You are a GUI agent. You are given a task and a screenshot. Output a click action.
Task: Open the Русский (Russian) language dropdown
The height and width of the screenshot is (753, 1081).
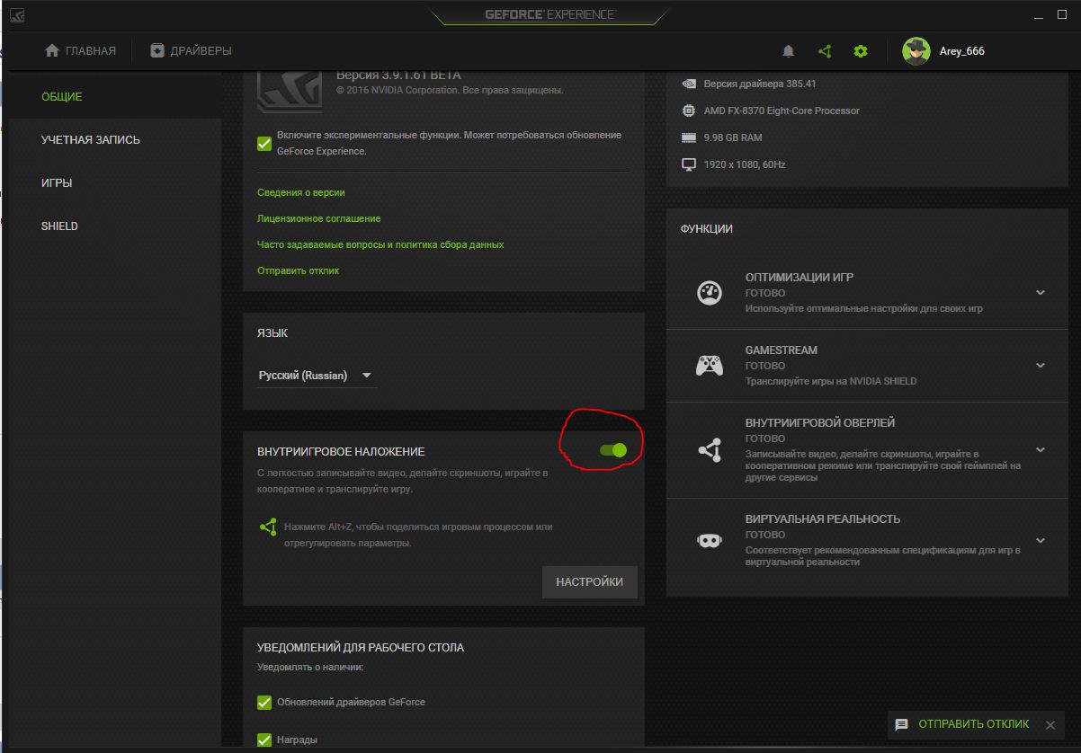coord(317,376)
